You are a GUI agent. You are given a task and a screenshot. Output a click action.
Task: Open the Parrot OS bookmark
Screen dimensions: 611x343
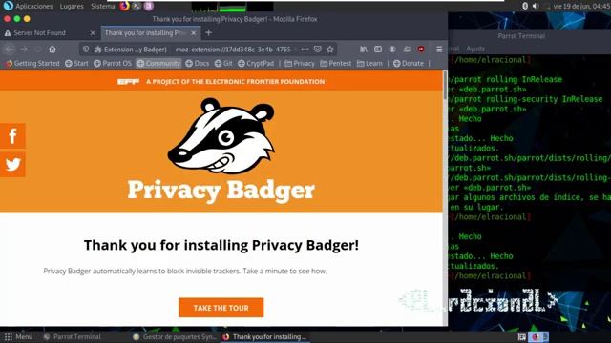click(113, 64)
